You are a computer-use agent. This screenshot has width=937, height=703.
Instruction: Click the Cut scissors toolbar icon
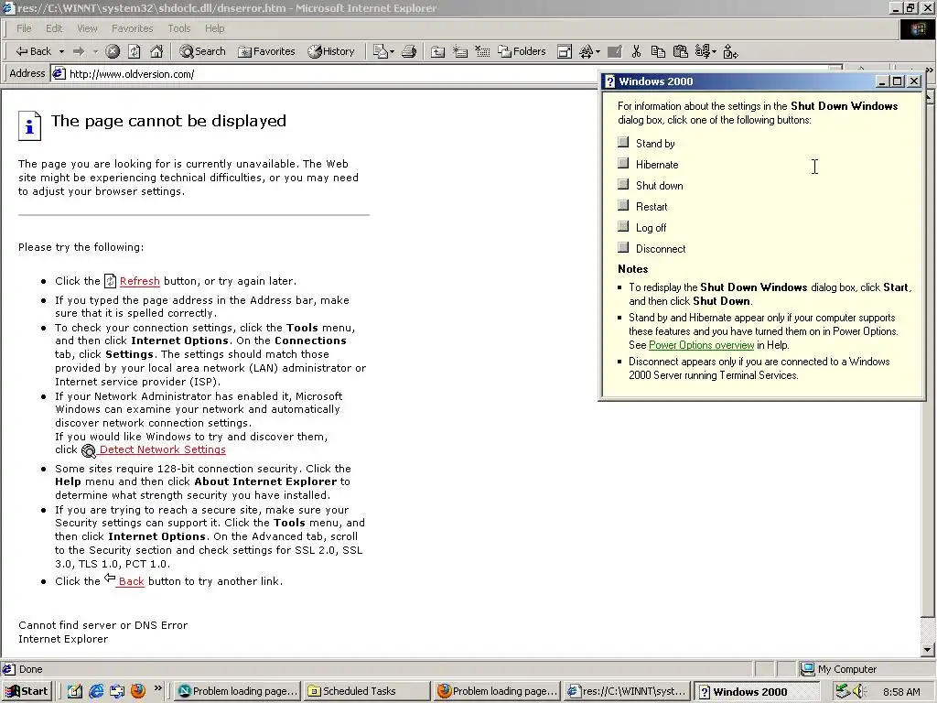[636, 51]
